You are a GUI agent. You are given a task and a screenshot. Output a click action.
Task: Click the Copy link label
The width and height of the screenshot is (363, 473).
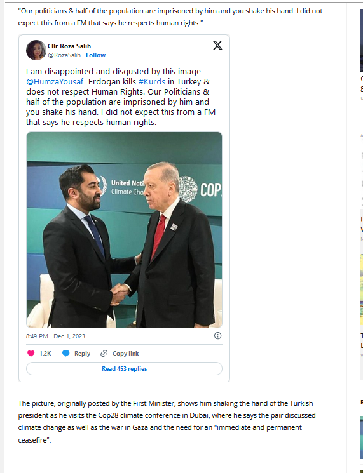point(126,354)
